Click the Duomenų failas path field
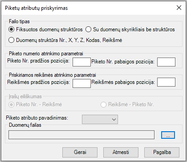Image resolution: width=187 pixels, height=162 pixels. click(x=81, y=135)
